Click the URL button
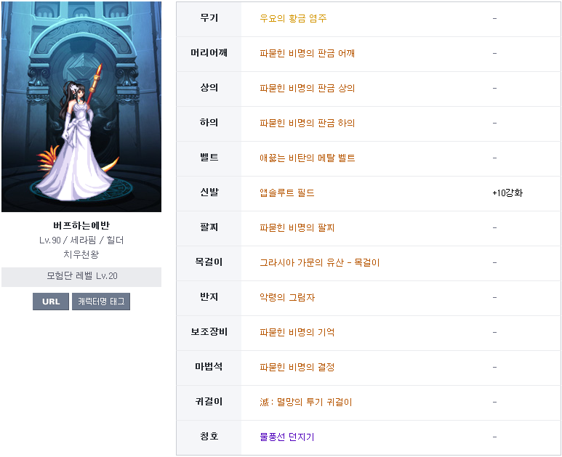Image resolution: width=562 pixels, height=457 pixels. 51,302
